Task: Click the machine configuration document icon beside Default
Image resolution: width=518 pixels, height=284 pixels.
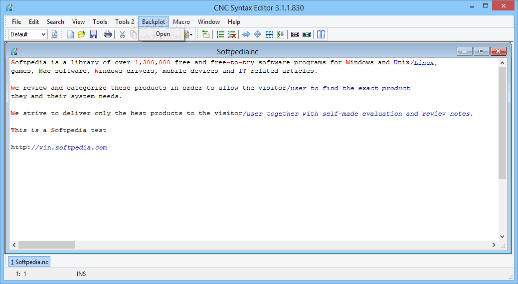Action: click(x=54, y=34)
